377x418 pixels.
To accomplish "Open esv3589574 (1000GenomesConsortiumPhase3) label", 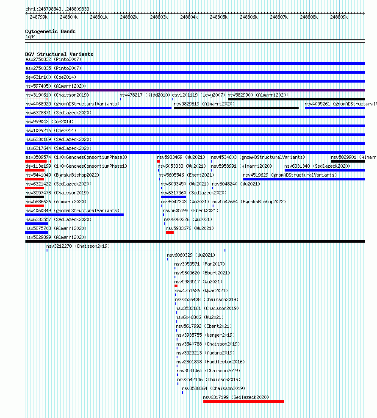I will coord(76,157).
